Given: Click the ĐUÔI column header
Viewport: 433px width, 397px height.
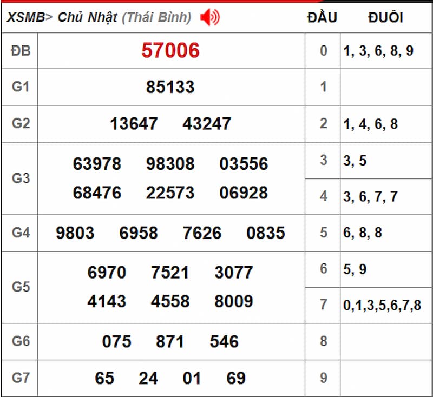Looking at the screenshot, I should [x=384, y=17].
